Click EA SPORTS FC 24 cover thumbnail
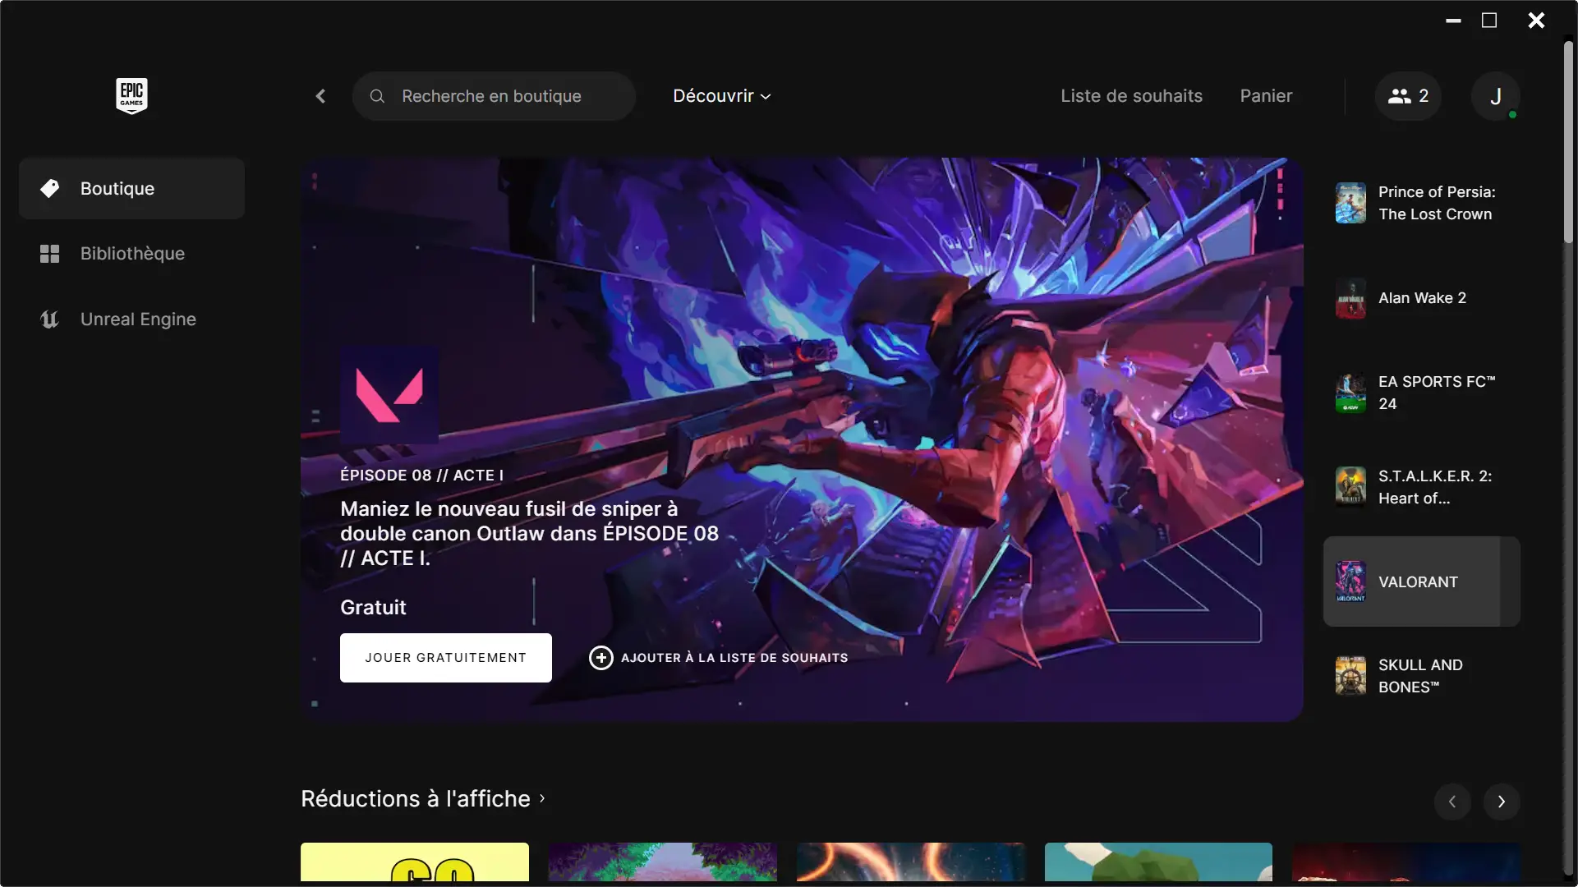The width and height of the screenshot is (1578, 887). coord(1350,393)
